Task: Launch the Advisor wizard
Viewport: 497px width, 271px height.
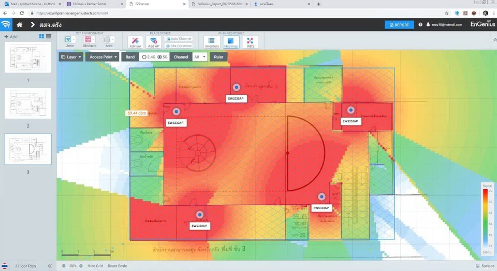Action: pos(135,42)
